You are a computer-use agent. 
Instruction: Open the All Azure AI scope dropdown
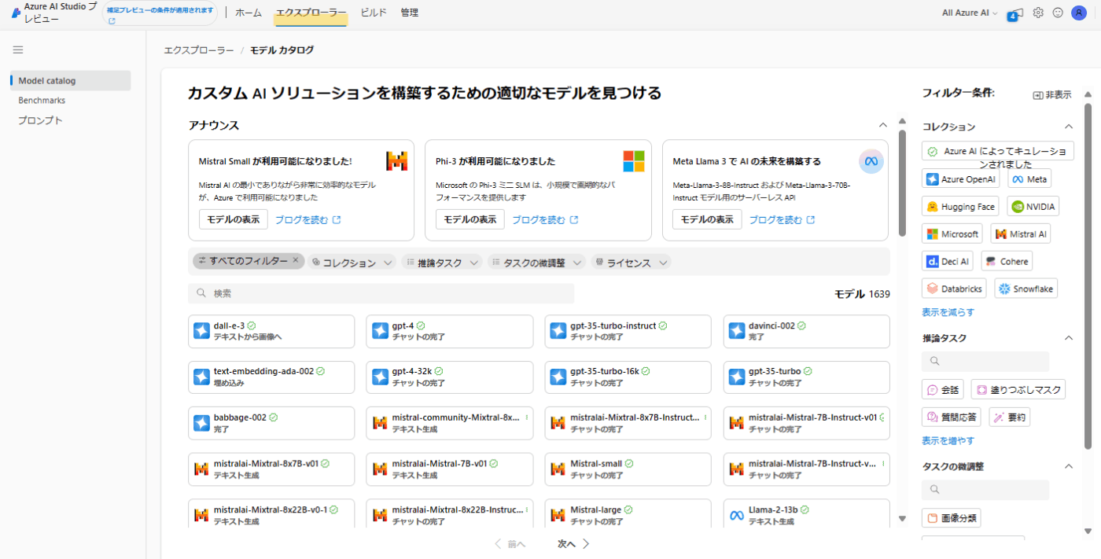[x=970, y=13]
